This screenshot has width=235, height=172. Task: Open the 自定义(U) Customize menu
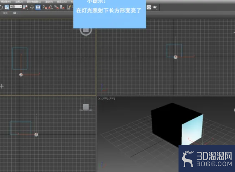click(x=62, y=2)
